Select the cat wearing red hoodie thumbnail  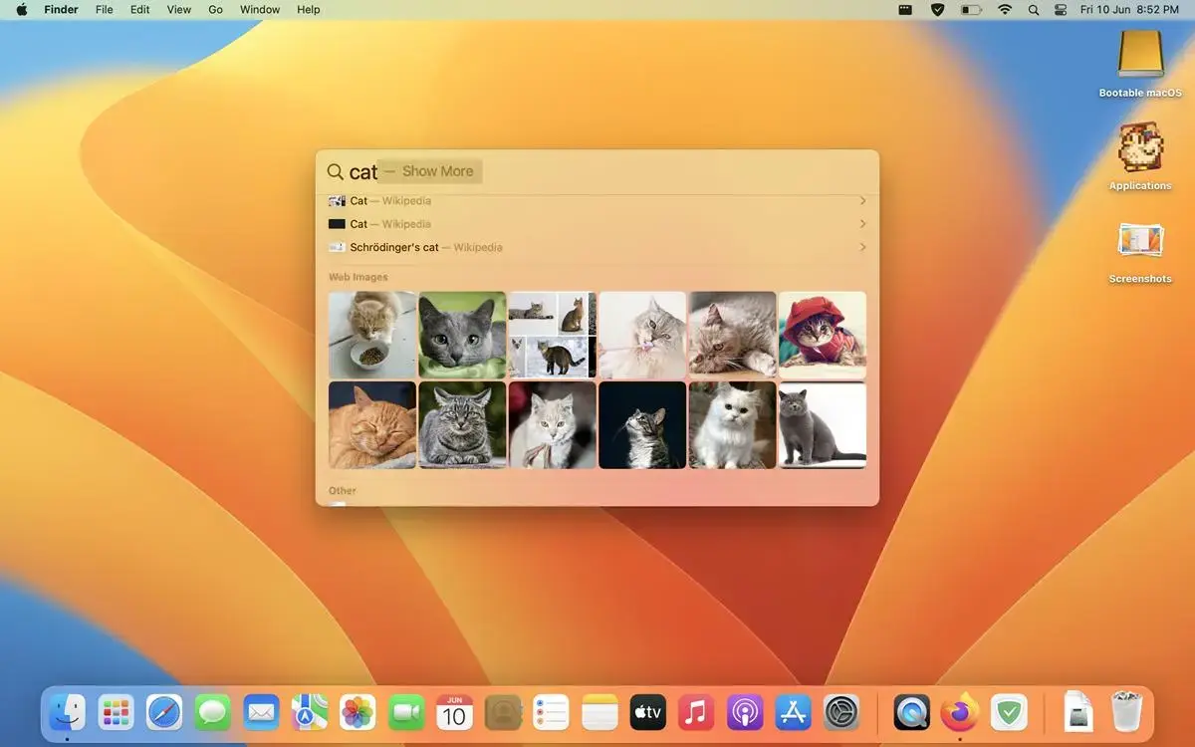coord(823,335)
